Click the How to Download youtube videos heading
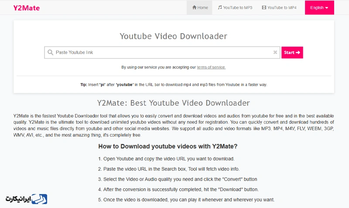Image resolution: width=349 pixels, height=208 pixels. point(168,147)
